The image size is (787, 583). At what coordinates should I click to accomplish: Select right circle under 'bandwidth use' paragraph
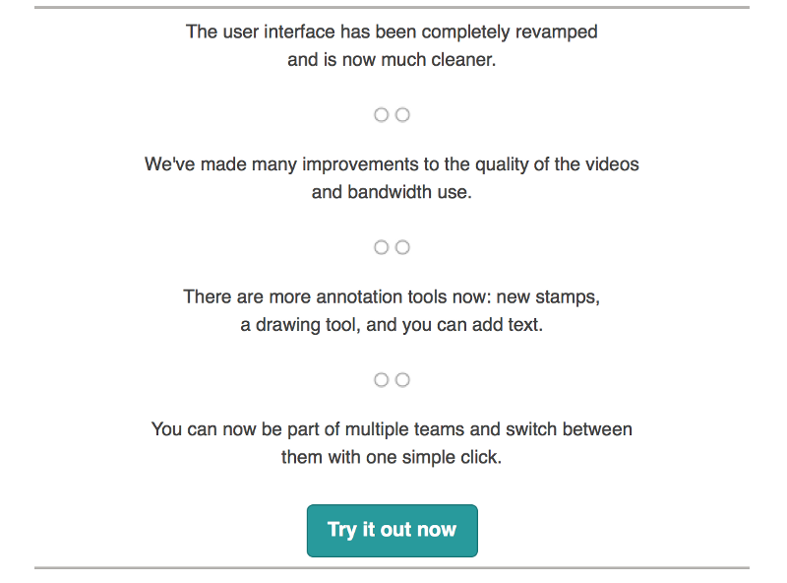(402, 247)
